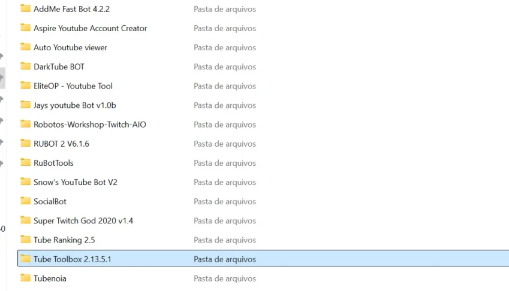Click Pasta de arquivos beside Tubenoia
The image size is (509, 291).
[x=225, y=278]
